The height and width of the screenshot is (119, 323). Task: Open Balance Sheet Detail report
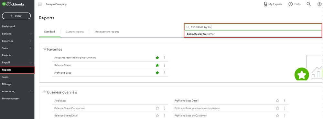[66, 115]
